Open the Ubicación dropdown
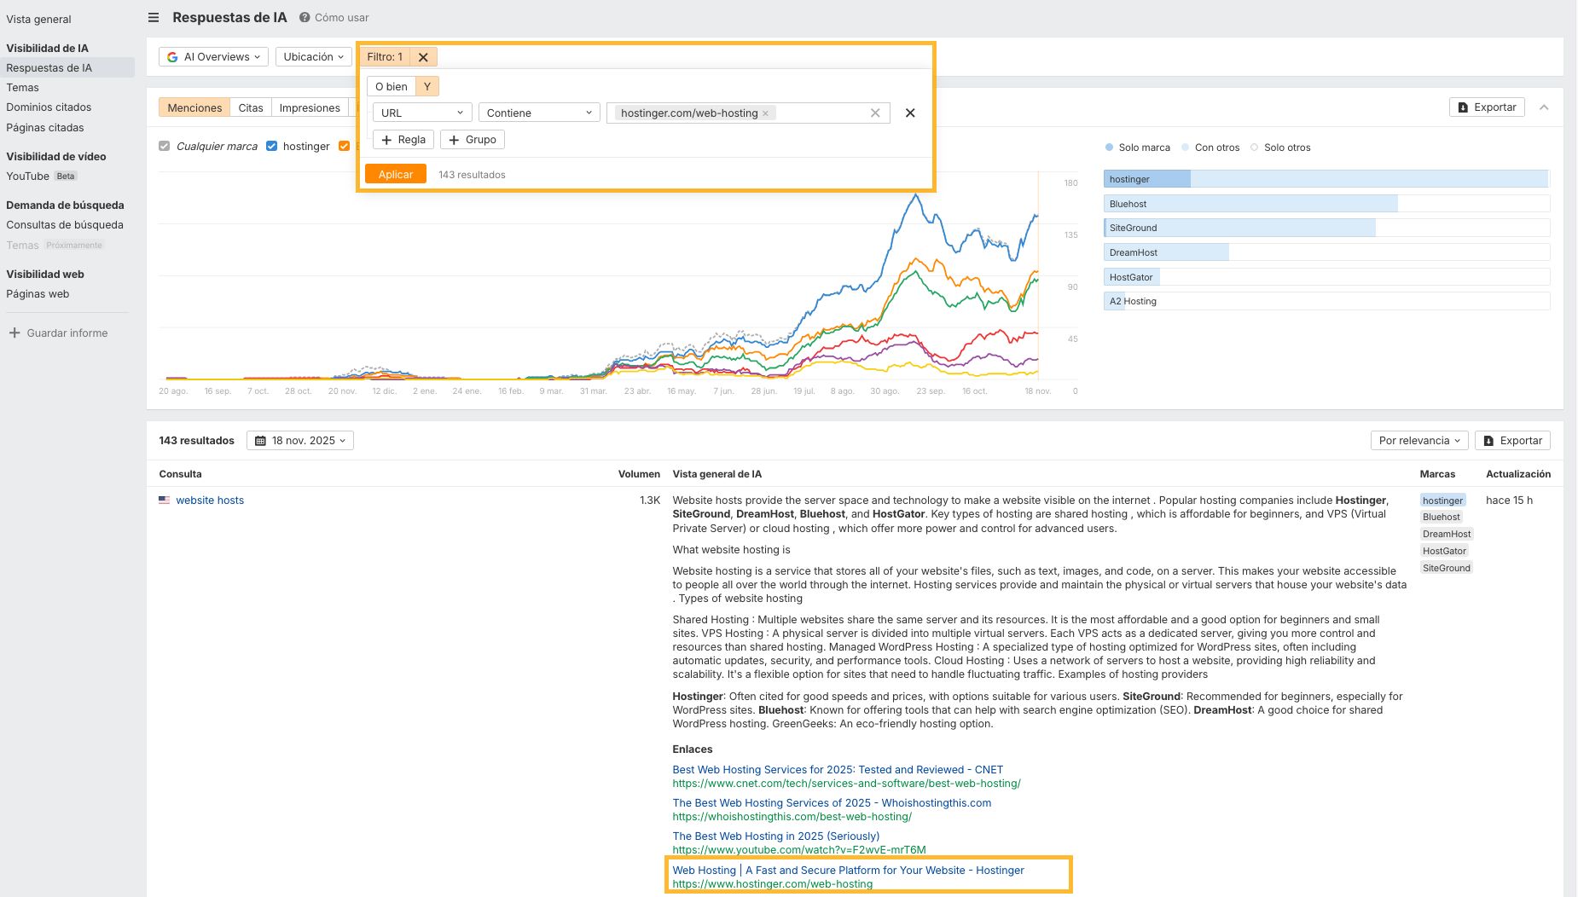This screenshot has height=897, width=1578. click(x=312, y=56)
